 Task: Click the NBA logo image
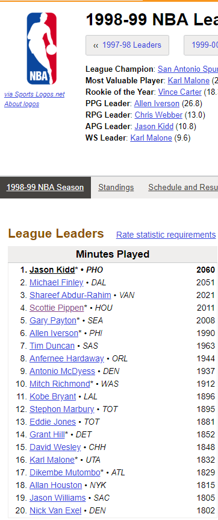42,48
